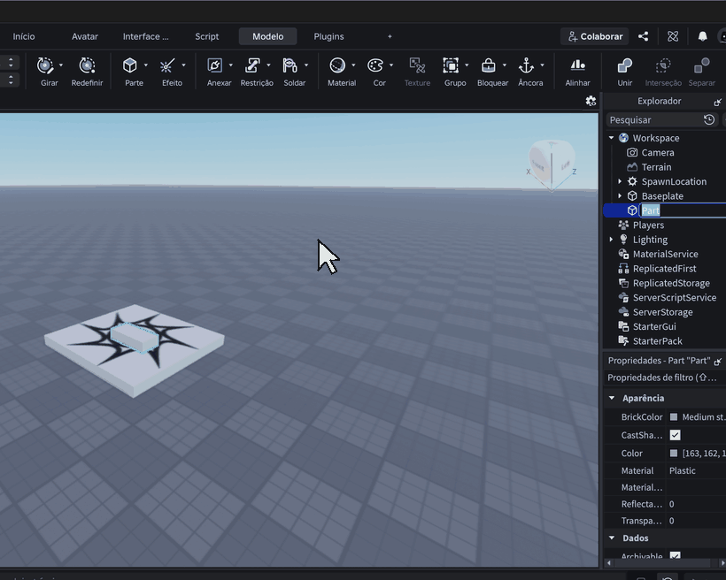Toggle the CastShadow checkbox
Viewport: 726px width, 580px height.
[x=675, y=435]
